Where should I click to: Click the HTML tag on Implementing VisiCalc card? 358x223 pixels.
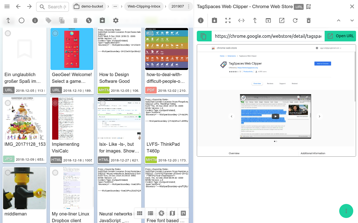[x=56, y=160]
